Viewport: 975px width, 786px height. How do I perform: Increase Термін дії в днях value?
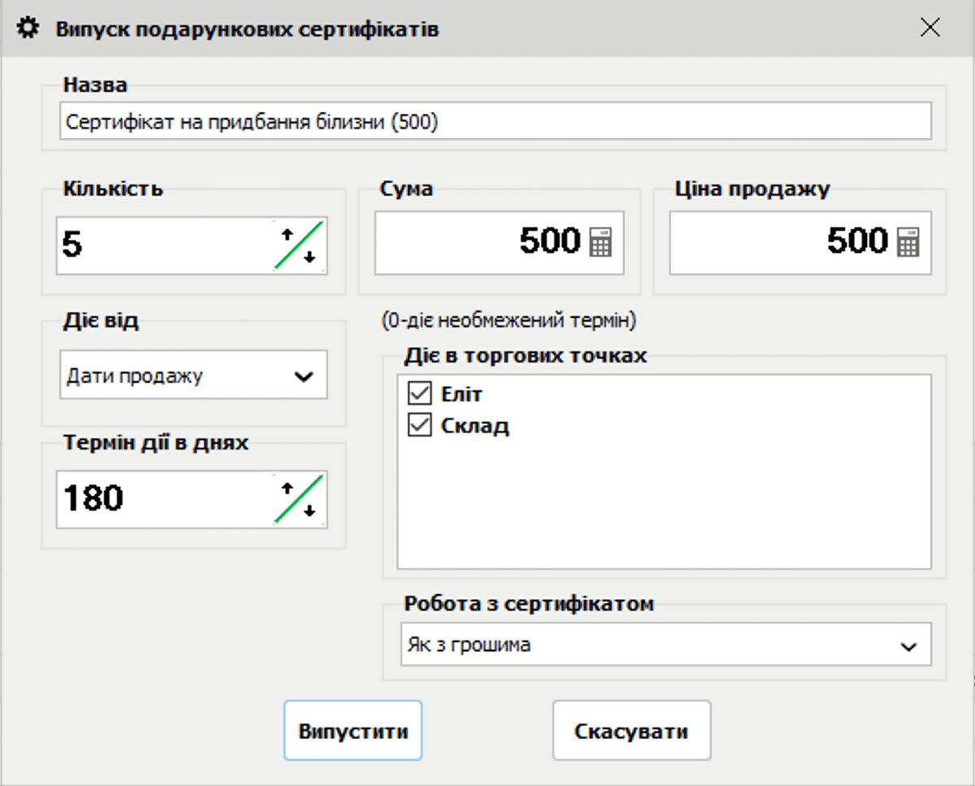(287, 488)
